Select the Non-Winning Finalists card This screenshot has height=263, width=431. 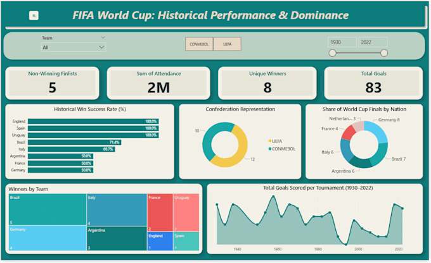coord(52,83)
